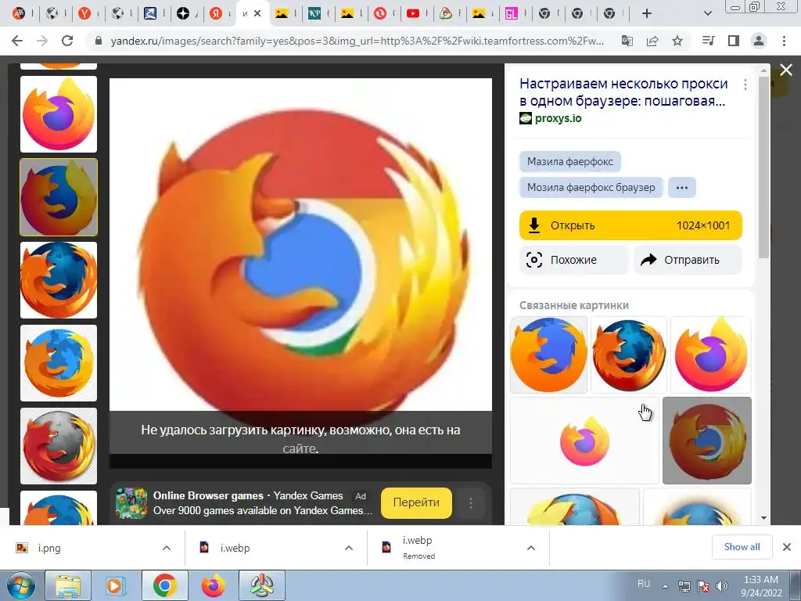Image resolution: width=801 pixels, height=601 pixels.
Task: Expand the i.png download options arrow
Action: pos(167,548)
